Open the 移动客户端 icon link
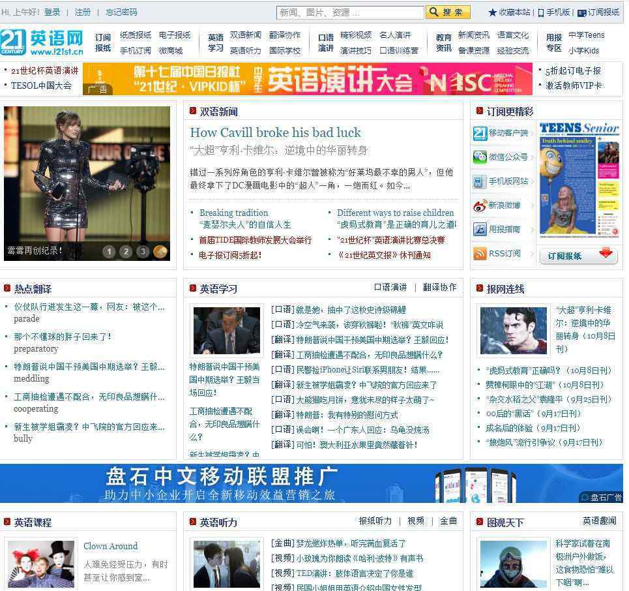Screen dimensions: 629x591 (x=480, y=133)
